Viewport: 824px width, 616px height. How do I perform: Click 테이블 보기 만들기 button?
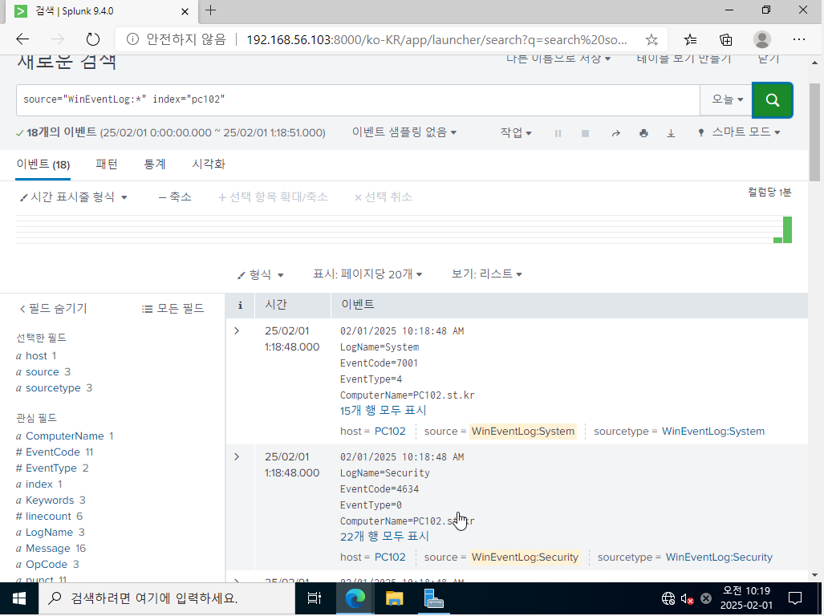(684, 59)
